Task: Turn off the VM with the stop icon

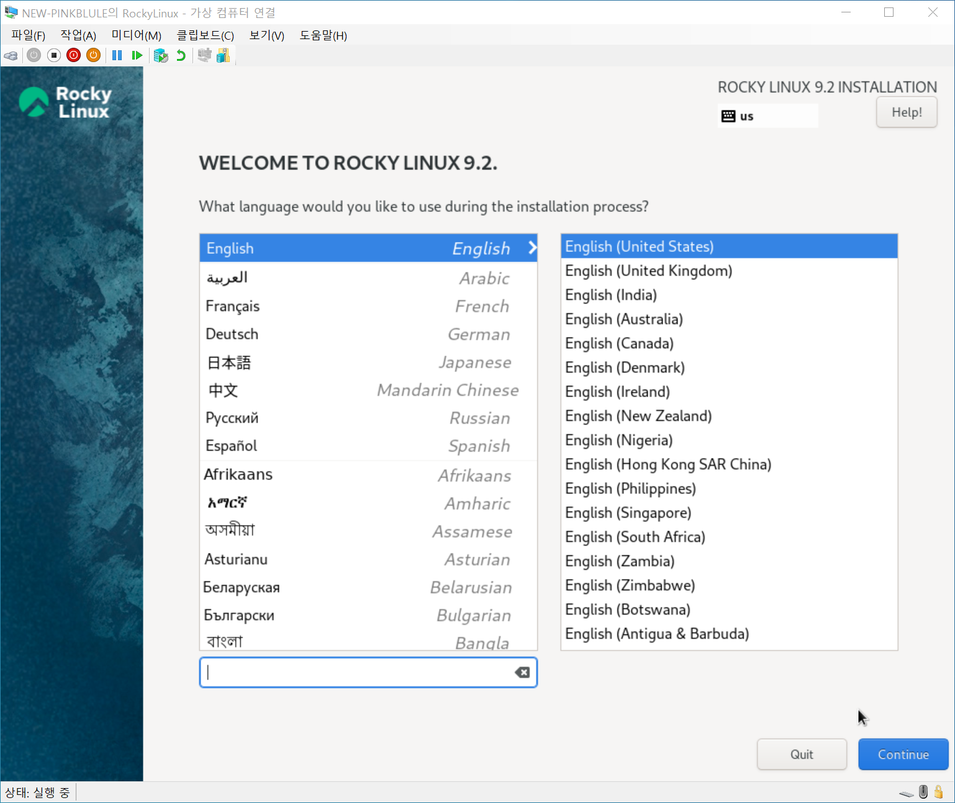Action: pyautogui.click(x=54, y=55)
